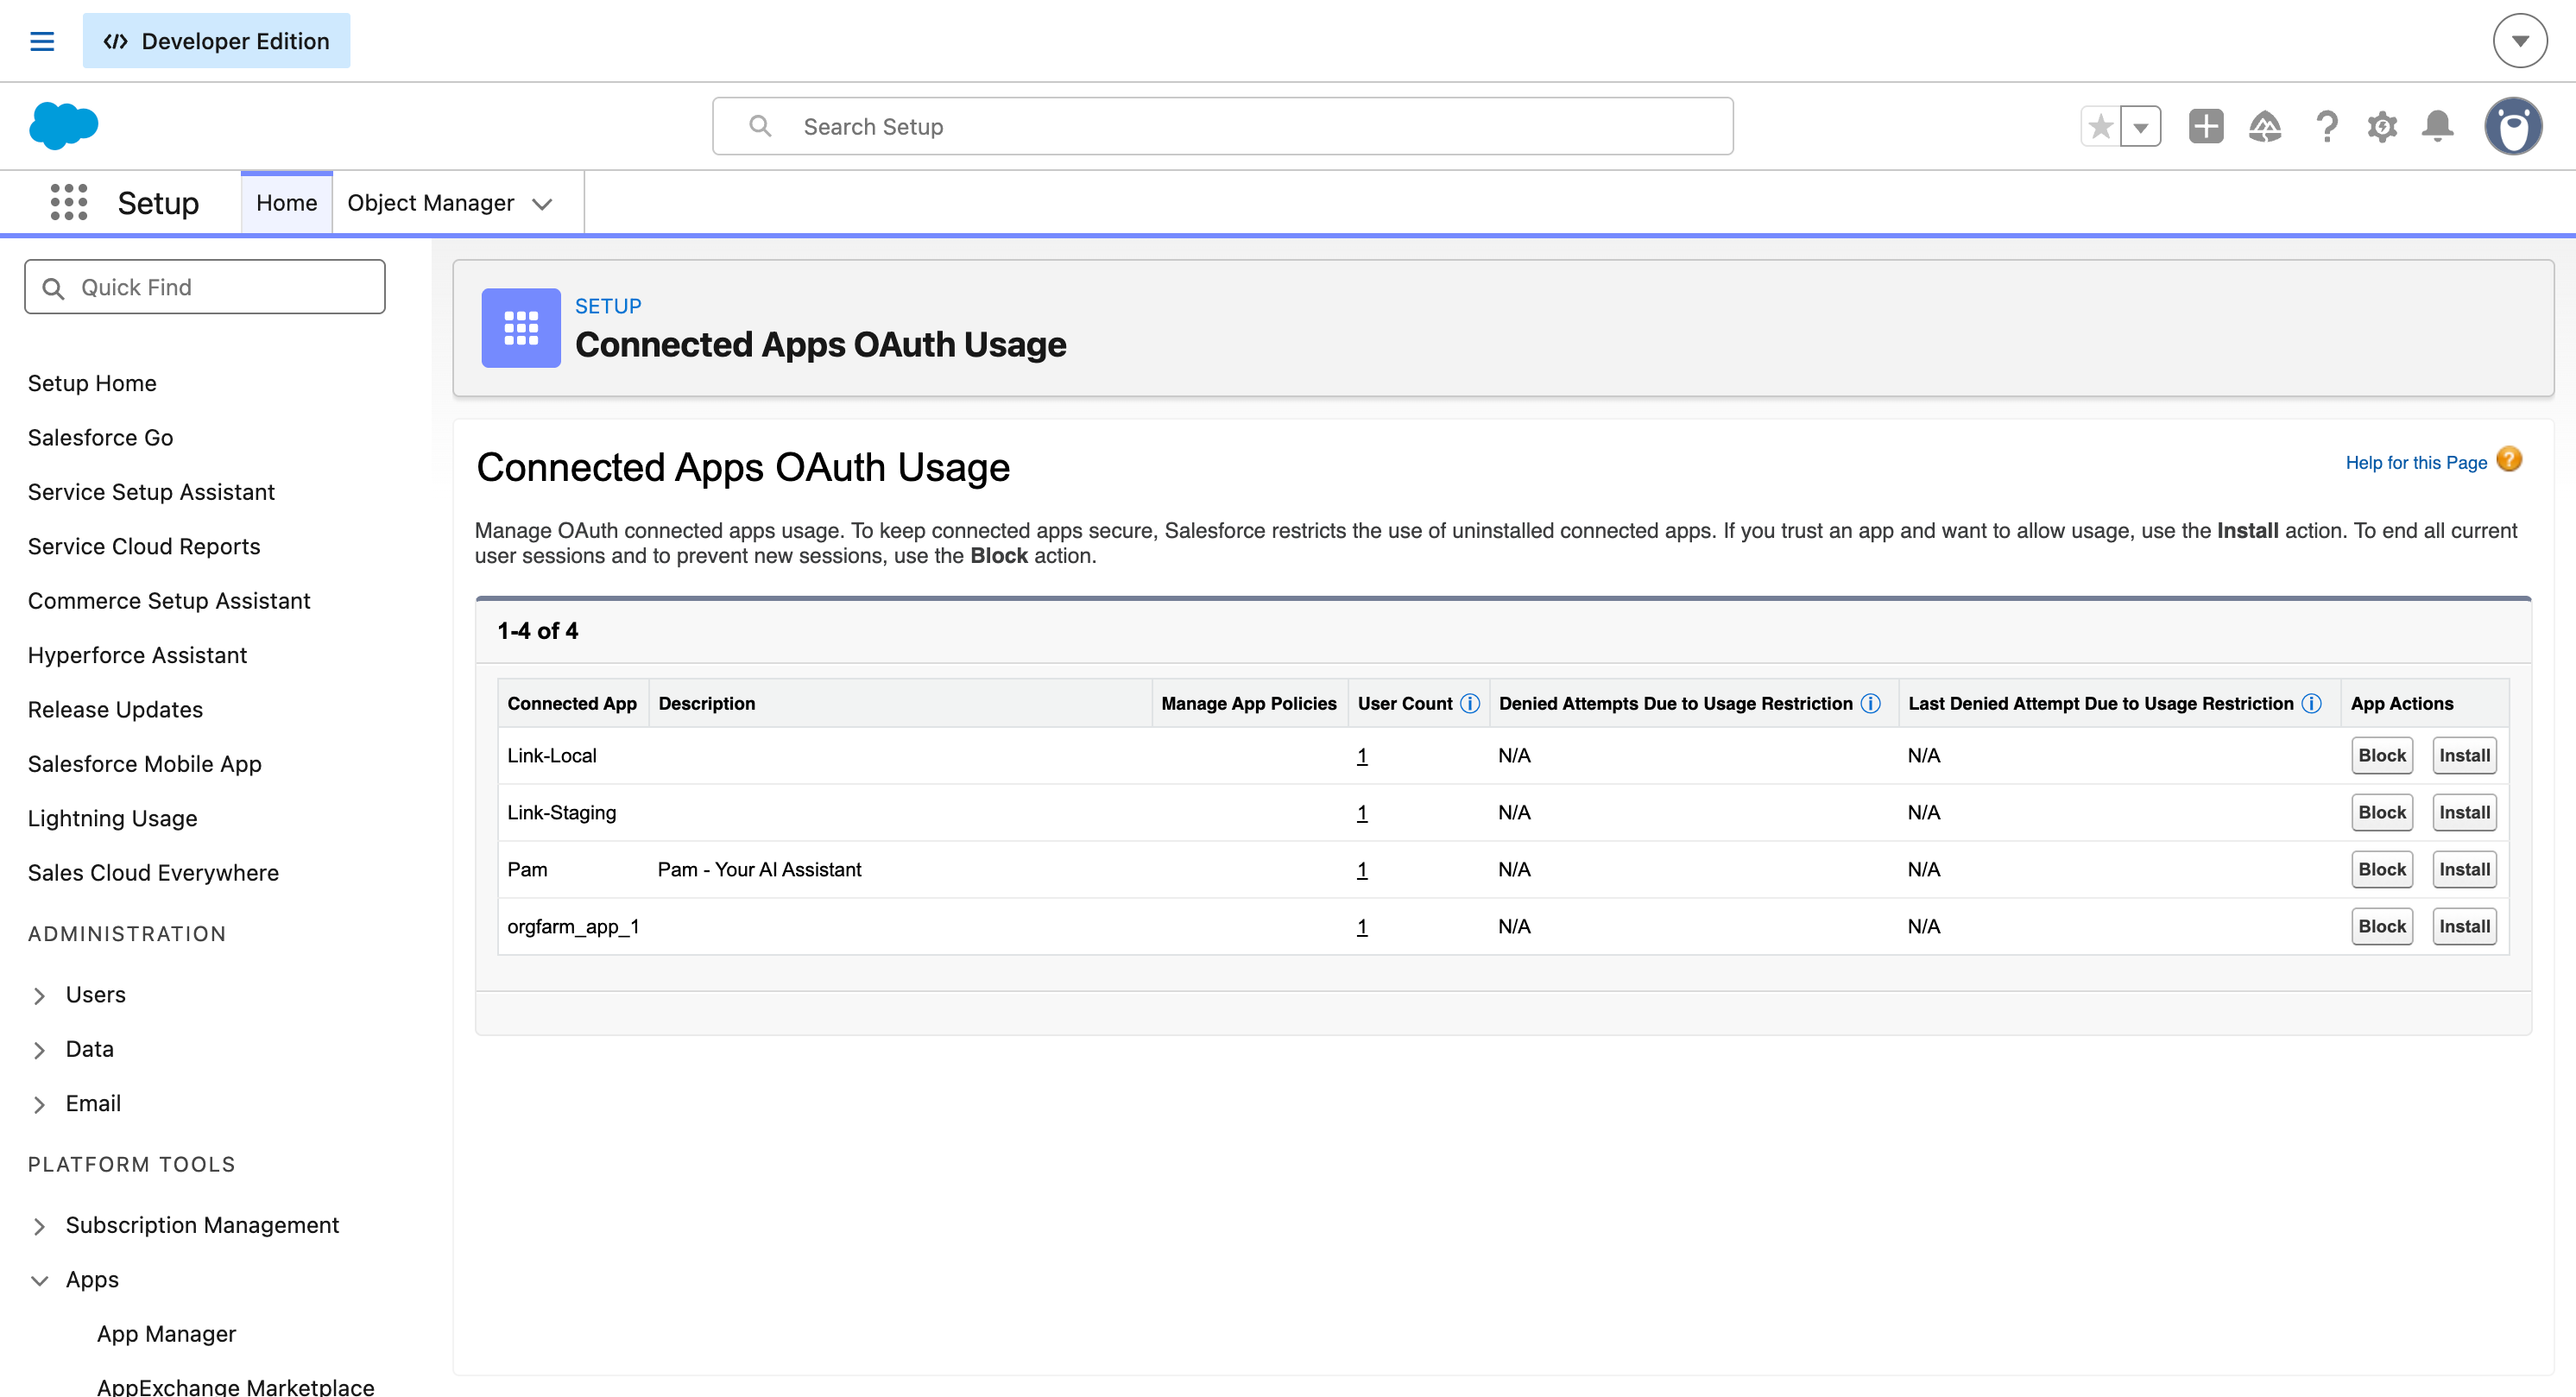Focus the Quick Find field
This screenshot has width=2576, height=1397.
coord(205,287)
